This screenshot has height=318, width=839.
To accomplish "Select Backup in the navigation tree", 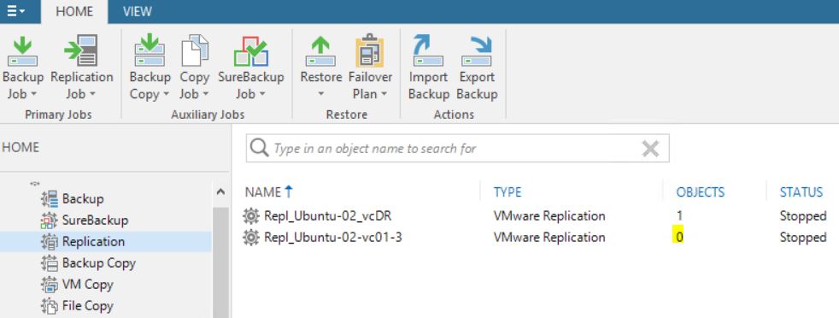I will [83, 198].
